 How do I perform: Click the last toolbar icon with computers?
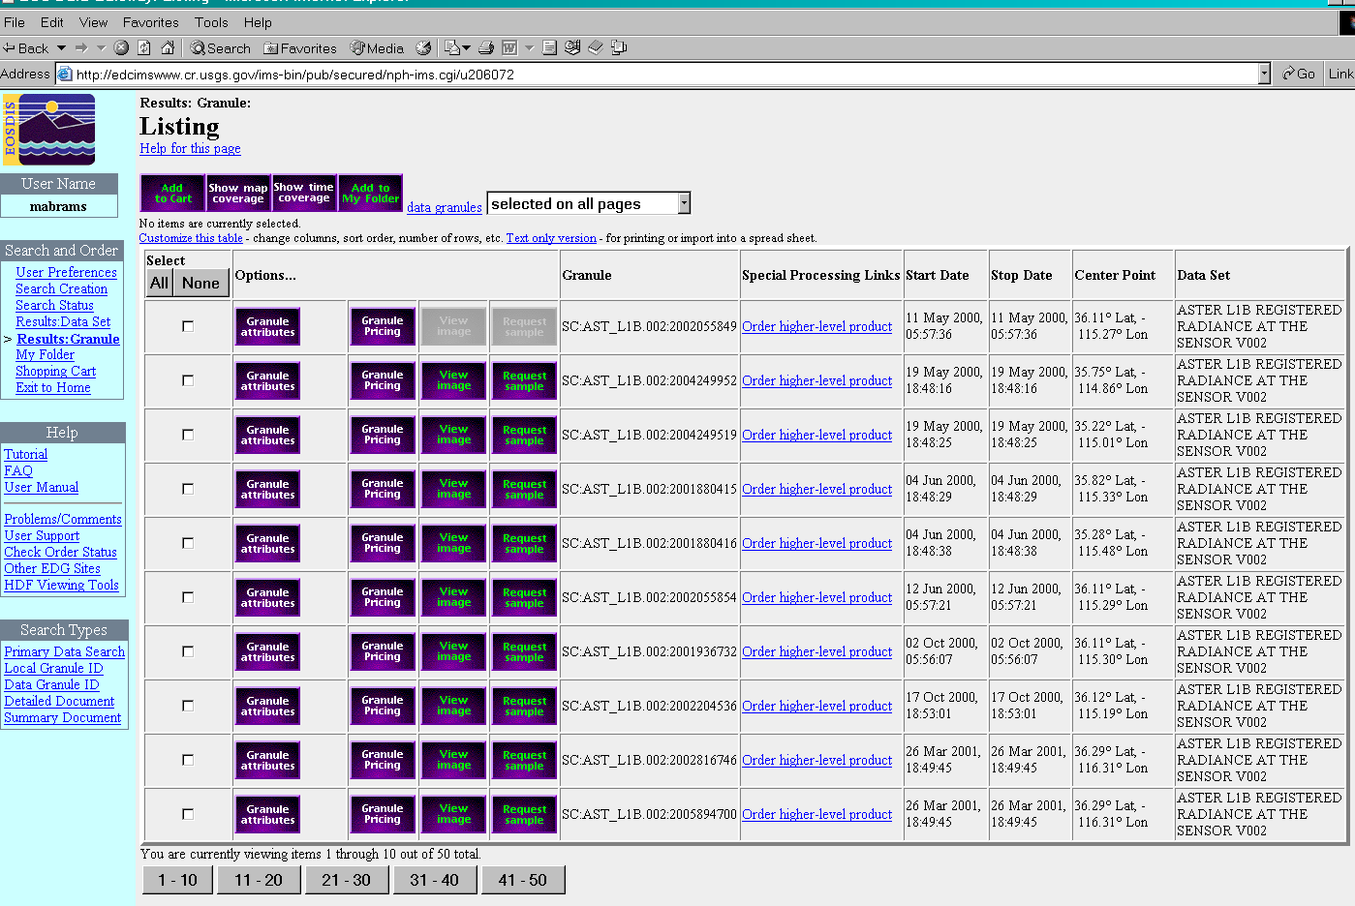(x=619, y=47)
